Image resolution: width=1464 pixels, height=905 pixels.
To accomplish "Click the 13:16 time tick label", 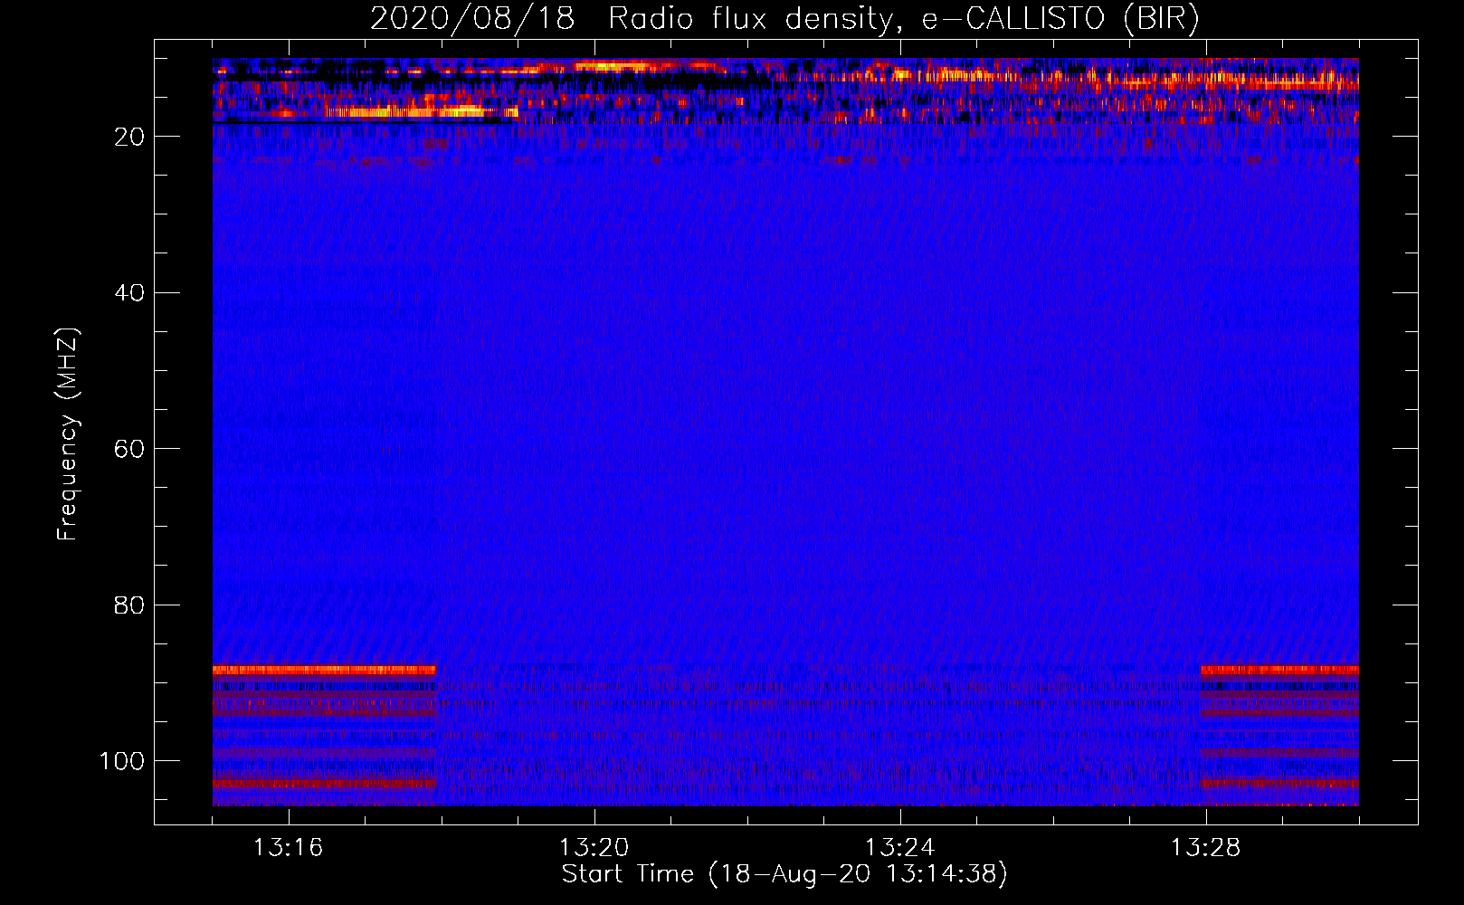I will pyautogui.click(x=288, y=848).
